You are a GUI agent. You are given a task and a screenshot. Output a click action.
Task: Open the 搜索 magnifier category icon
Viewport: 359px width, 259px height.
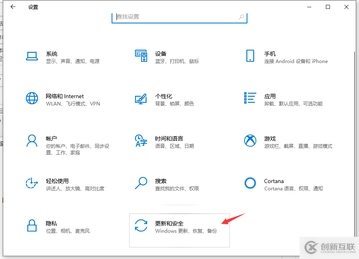pyautogui.click(x=141, y=183)
